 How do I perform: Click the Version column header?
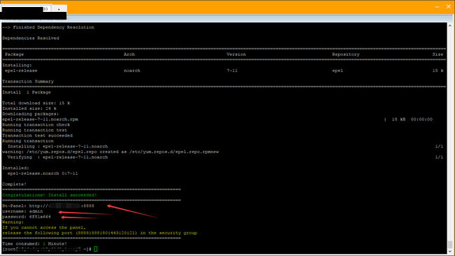click(x=236, y=55)
